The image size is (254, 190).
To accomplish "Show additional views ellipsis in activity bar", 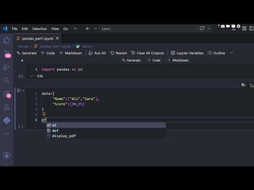I will point(7,134).
